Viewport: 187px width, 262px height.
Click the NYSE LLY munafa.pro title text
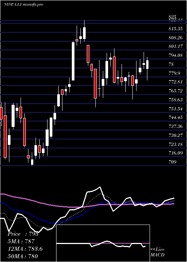click(23, 4)
